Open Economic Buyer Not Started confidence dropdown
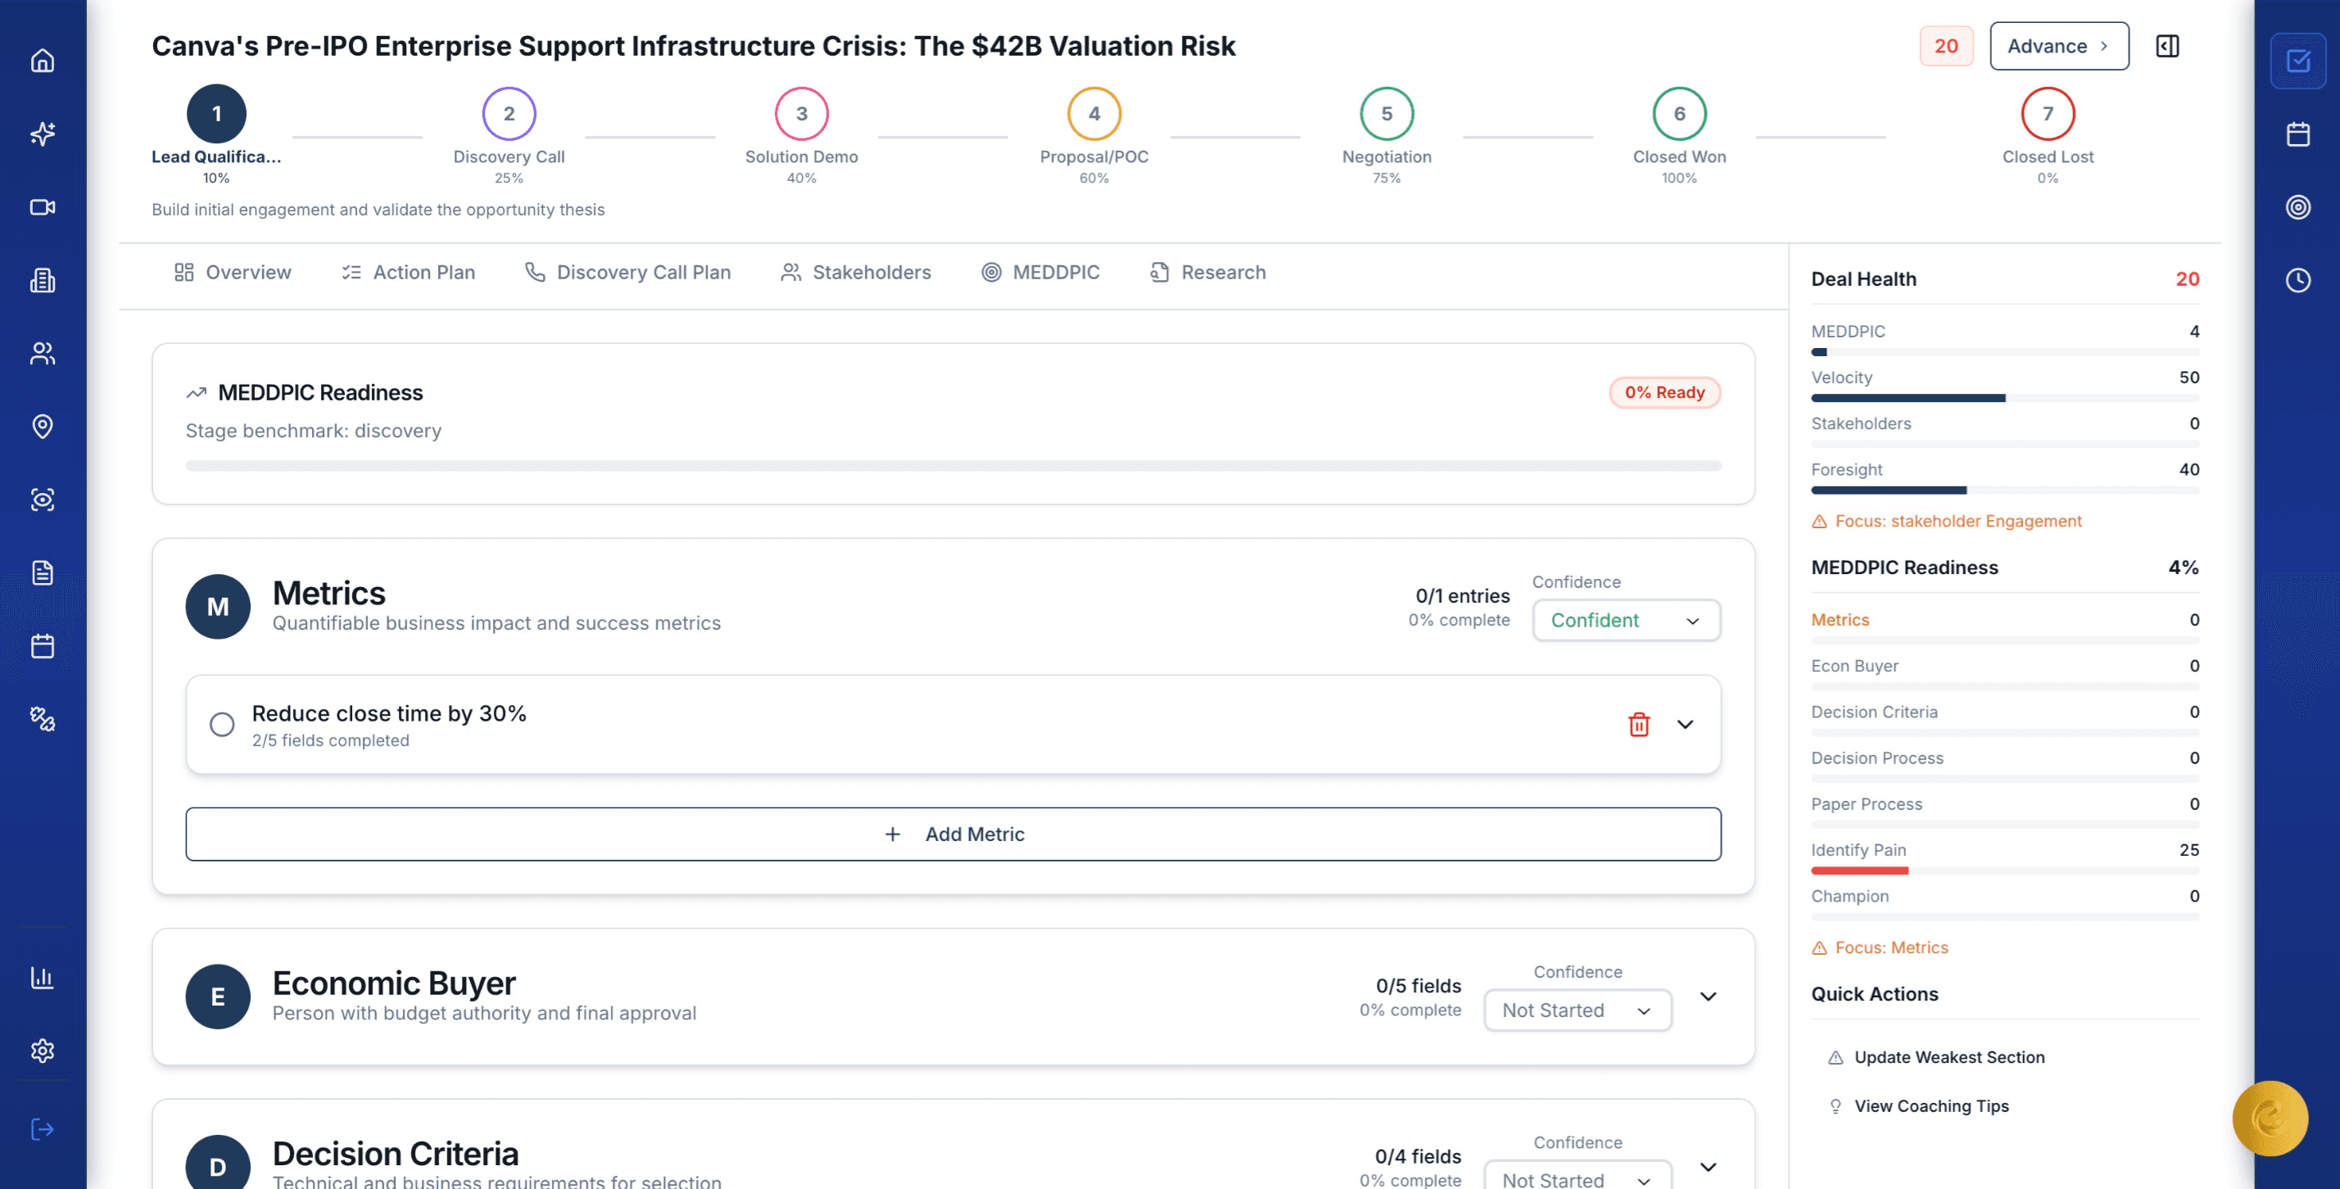This screenshot has height=1189, width=2340. point(1577,1010)
